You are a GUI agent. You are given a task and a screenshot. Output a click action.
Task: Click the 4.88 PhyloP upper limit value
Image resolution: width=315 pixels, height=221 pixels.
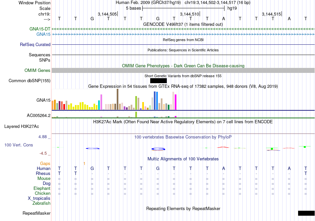[42, 137]
